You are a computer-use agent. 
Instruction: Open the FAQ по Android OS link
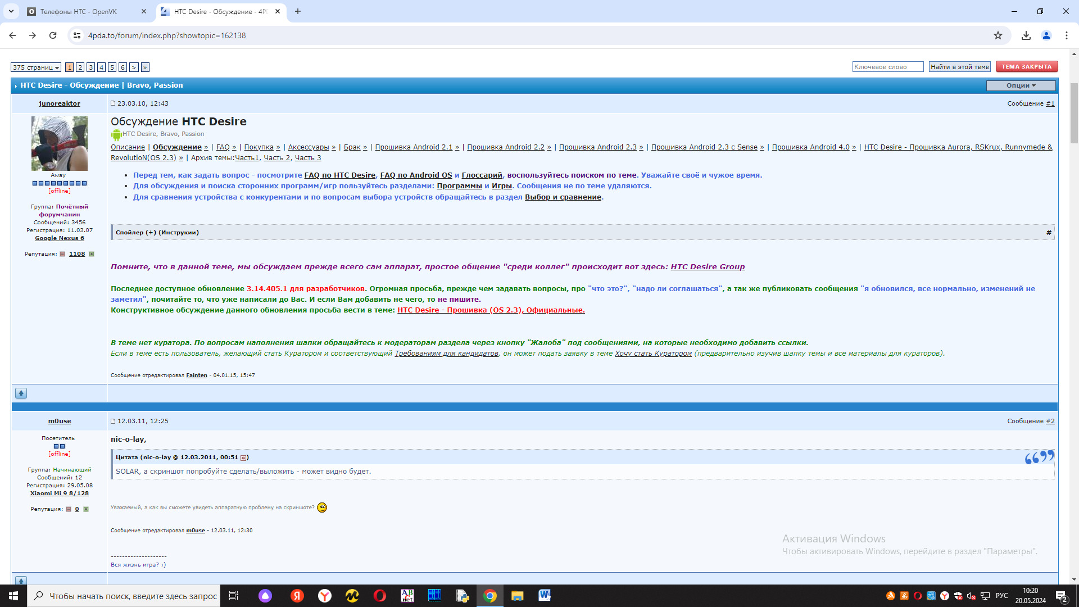click(416, 175)
